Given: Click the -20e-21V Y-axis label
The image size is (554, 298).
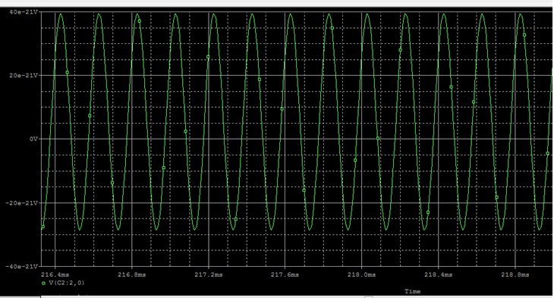Looking at the screenshot, I should coord(21,203).
